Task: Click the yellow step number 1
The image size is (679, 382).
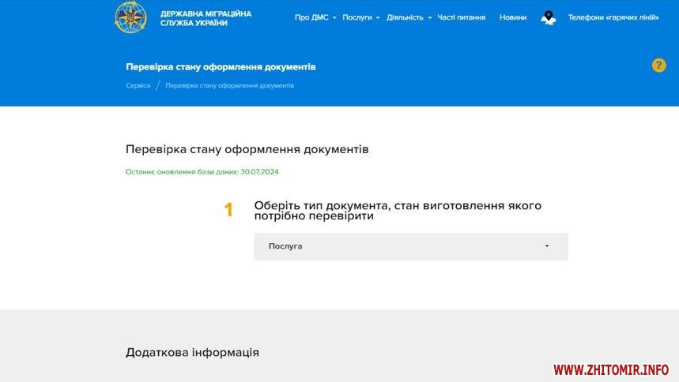Action: coord(228,210)
